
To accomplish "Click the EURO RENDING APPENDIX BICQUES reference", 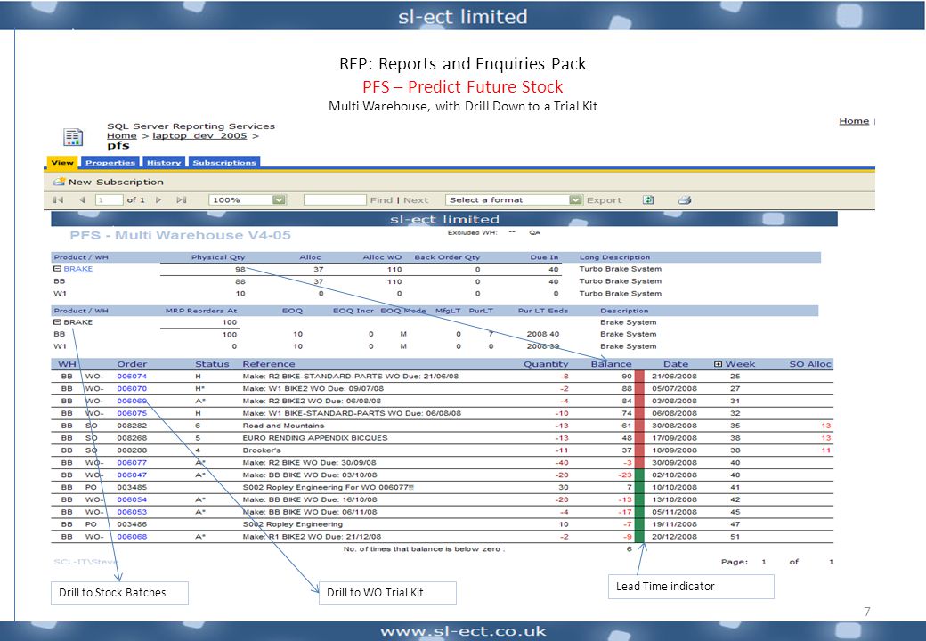I will tap(315, 438).
